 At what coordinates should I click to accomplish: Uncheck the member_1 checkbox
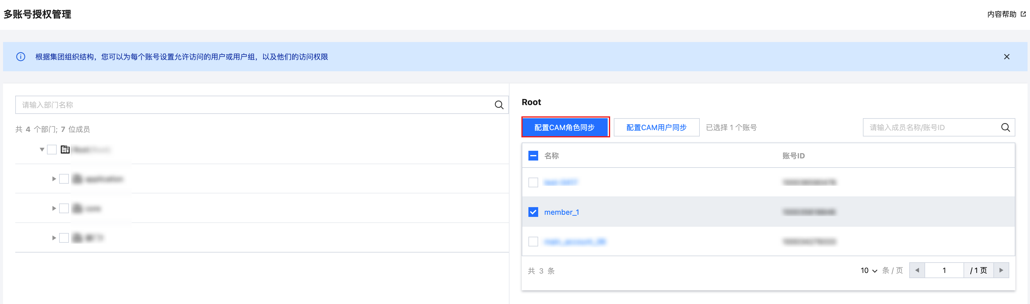pyautogui.click(x=533, y=212)
